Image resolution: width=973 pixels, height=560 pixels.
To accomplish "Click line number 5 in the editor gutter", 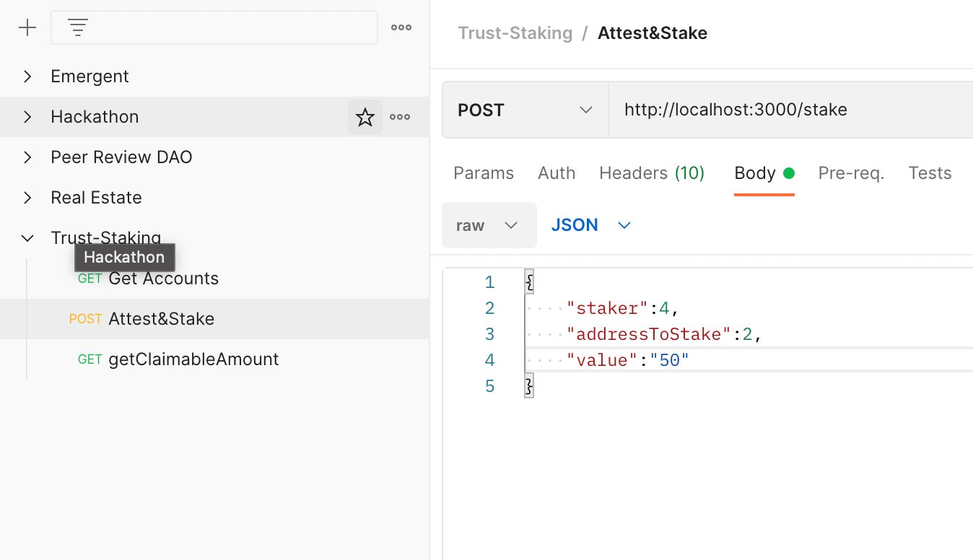I will point(490,386).
